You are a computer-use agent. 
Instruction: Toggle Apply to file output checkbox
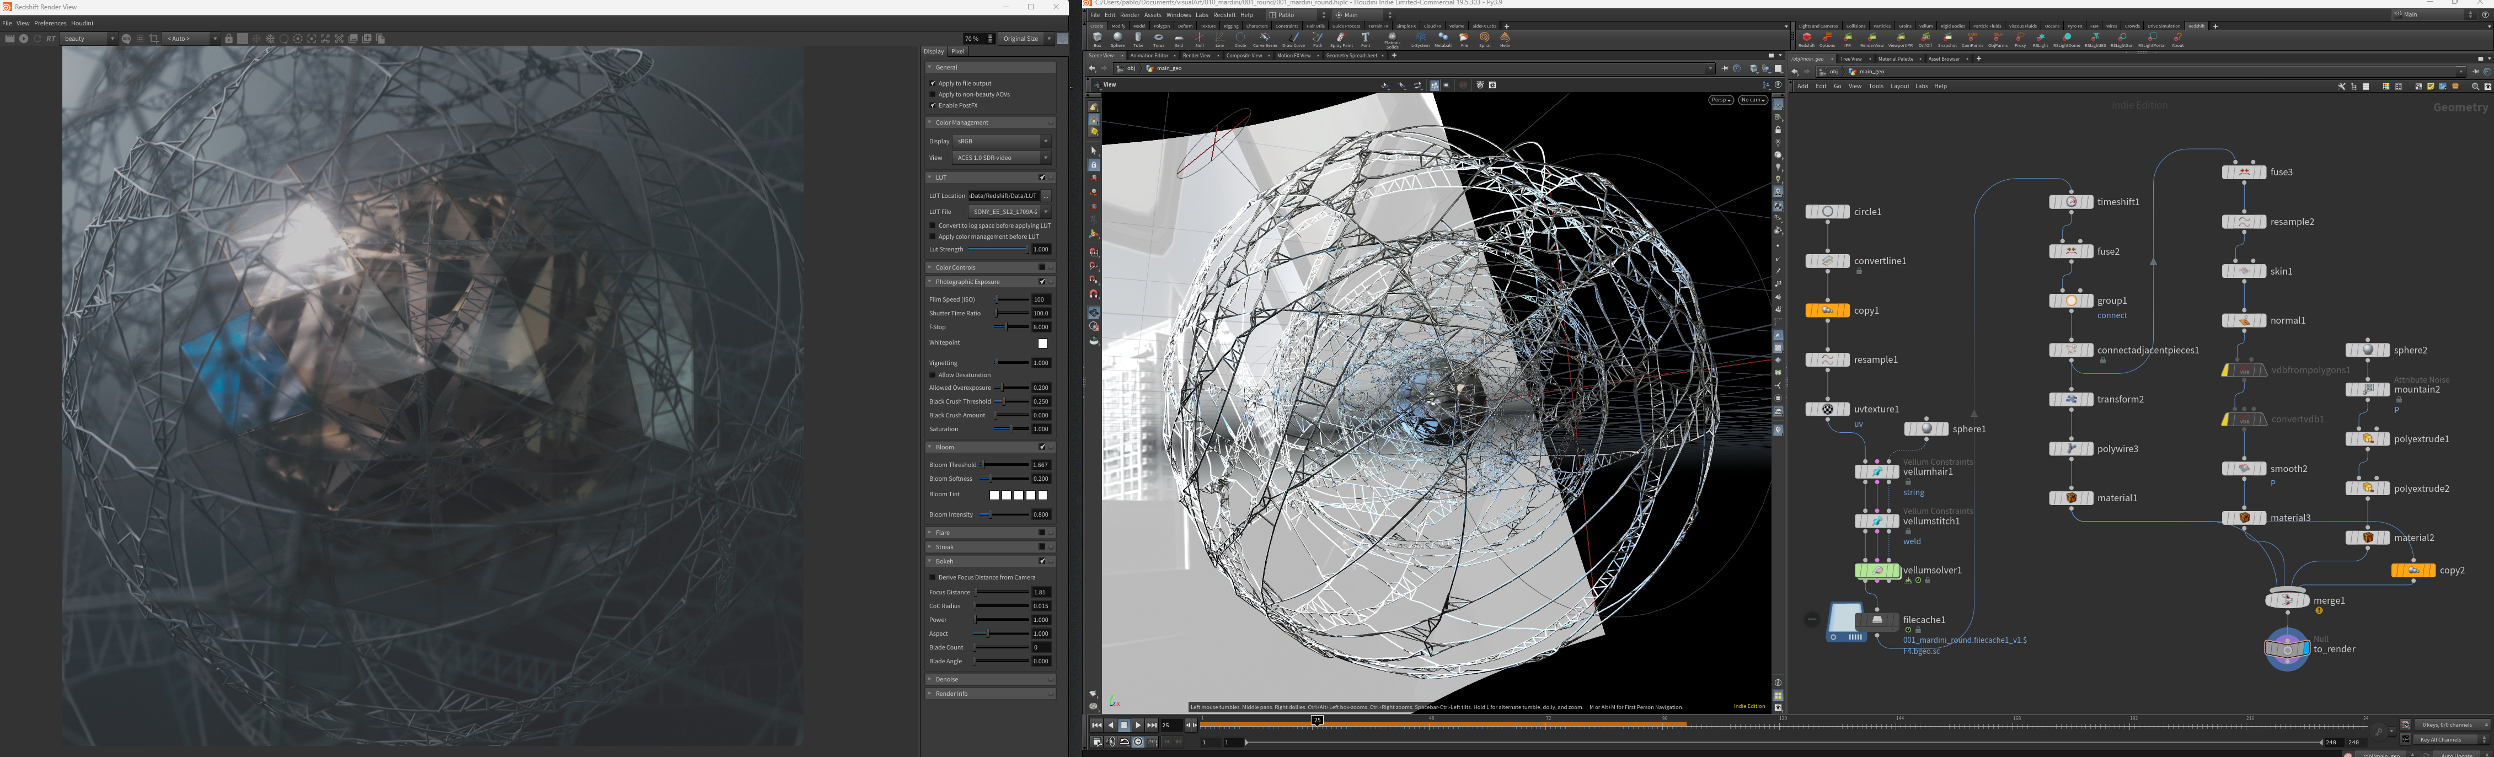pyautogui.click(x=933, y=83)
